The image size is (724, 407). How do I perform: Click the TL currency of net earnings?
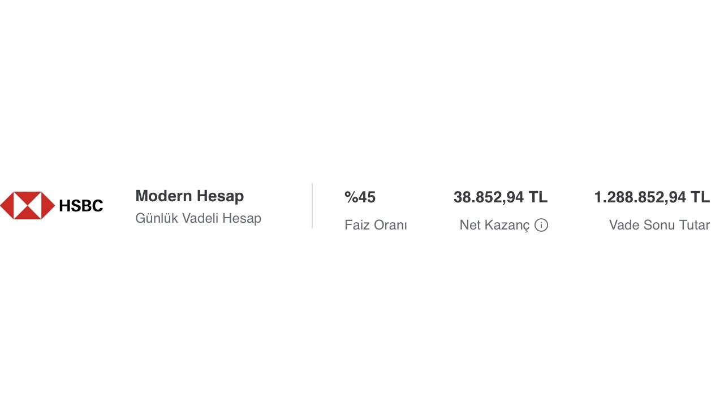click(538, 197)
